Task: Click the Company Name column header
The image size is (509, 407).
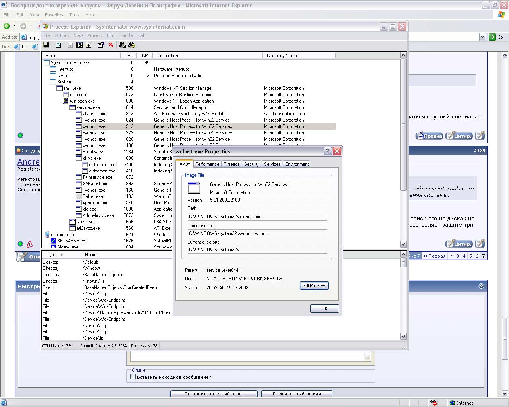Action: pyautogui.click(x=299, y=56)
